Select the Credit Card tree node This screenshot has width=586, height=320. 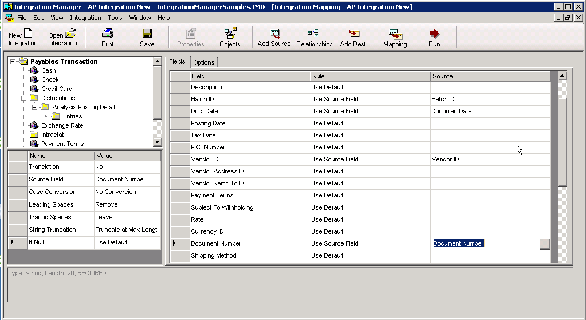click(57, 89)
